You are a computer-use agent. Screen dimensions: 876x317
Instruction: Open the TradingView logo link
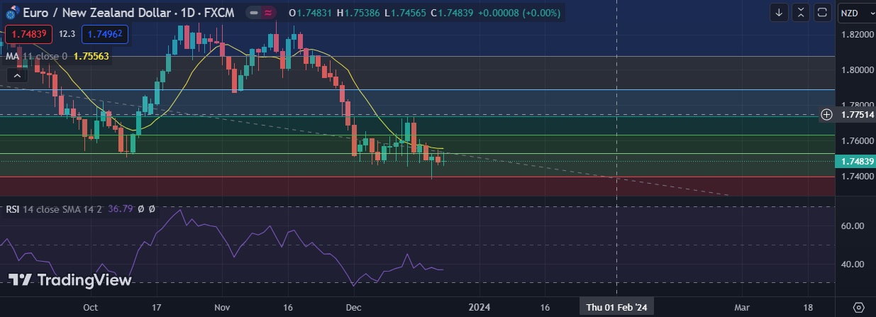point(70,280)
